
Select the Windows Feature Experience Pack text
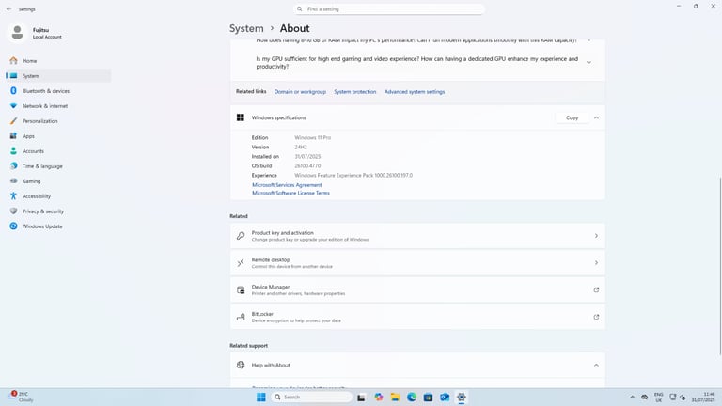[x=353, y=176]
